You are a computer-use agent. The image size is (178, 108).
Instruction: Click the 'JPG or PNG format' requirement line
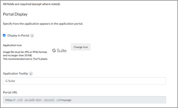[x=25, y=52]
